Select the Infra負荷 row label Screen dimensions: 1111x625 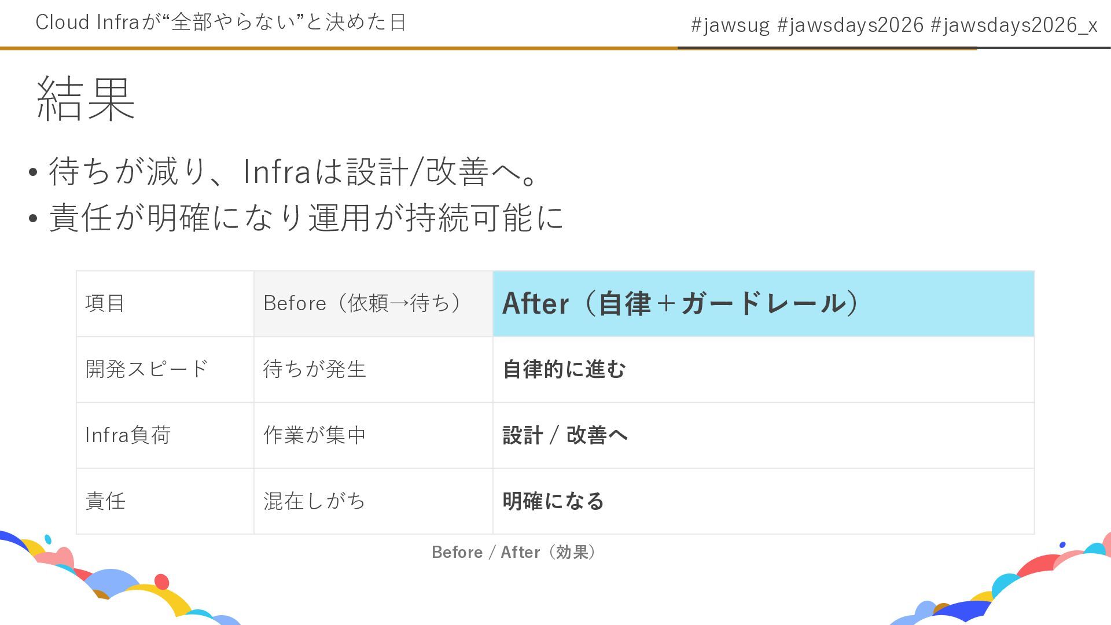[x=128, y=435]
